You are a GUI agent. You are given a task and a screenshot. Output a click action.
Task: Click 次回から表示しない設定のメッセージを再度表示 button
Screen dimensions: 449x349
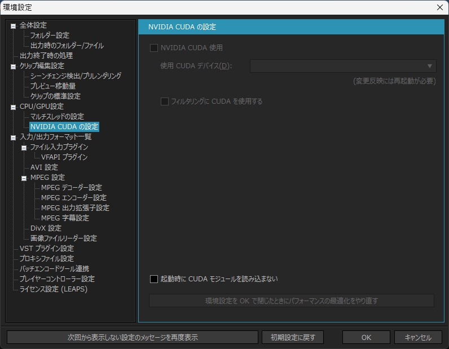[133, 337]
